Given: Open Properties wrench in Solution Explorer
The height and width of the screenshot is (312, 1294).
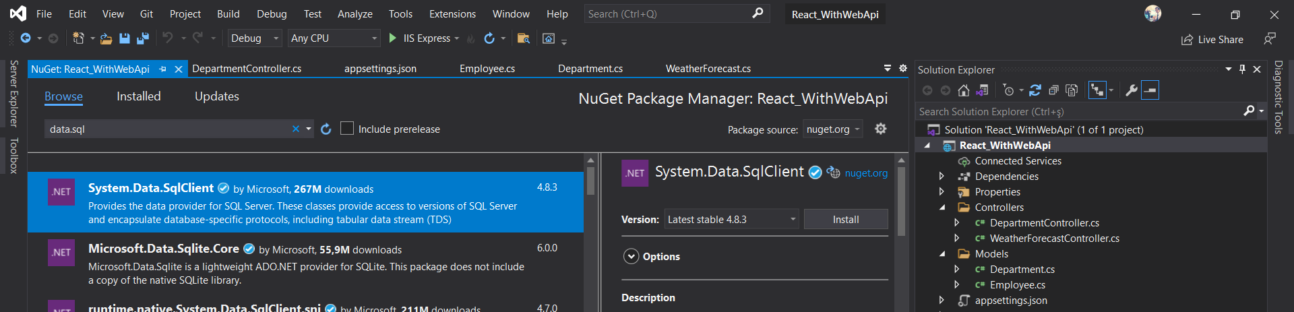Looking at the screenshot, I should point(1132,90).
